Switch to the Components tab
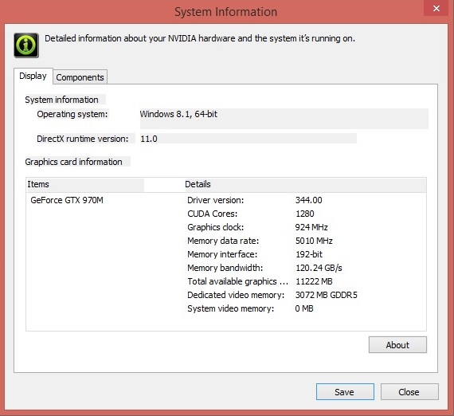Viewport: 454px width, 416px height. (80, 77)
